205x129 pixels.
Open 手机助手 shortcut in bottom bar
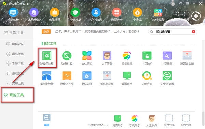(135, 121)
